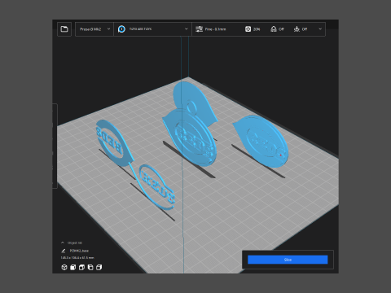The width and height of the screenshot is (391, 293).
Task: Select the lower-left oval ring model
Action: coord(157,187)
